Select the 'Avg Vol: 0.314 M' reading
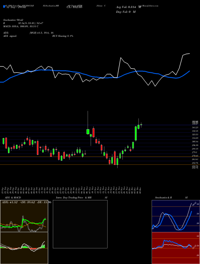The height and width of the screenshot is (264, 200). click(128, 7)
